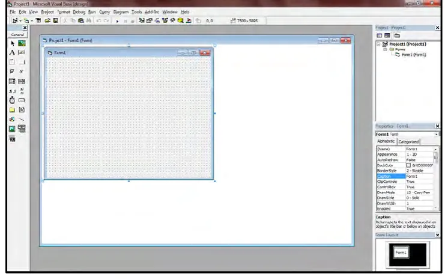
Task: Select the Line control tool
Action: pyautogui.click(x=22, y=119)
